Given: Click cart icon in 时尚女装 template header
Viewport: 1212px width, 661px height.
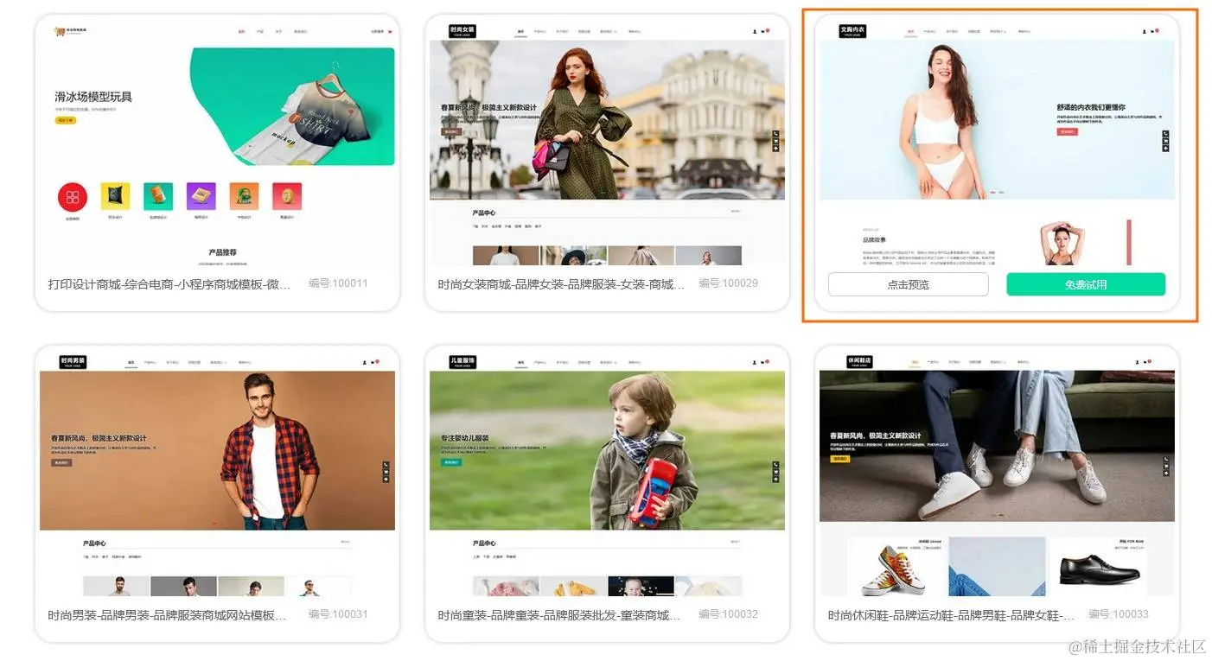Looking at the screenshot, I should [763, 32].
